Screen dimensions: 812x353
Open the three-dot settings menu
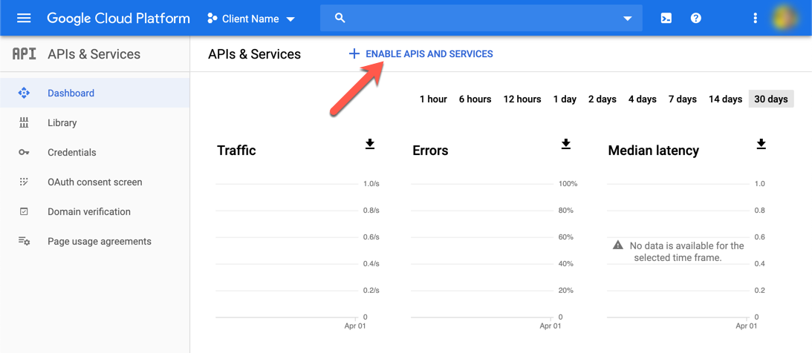[x=755, y=18]
